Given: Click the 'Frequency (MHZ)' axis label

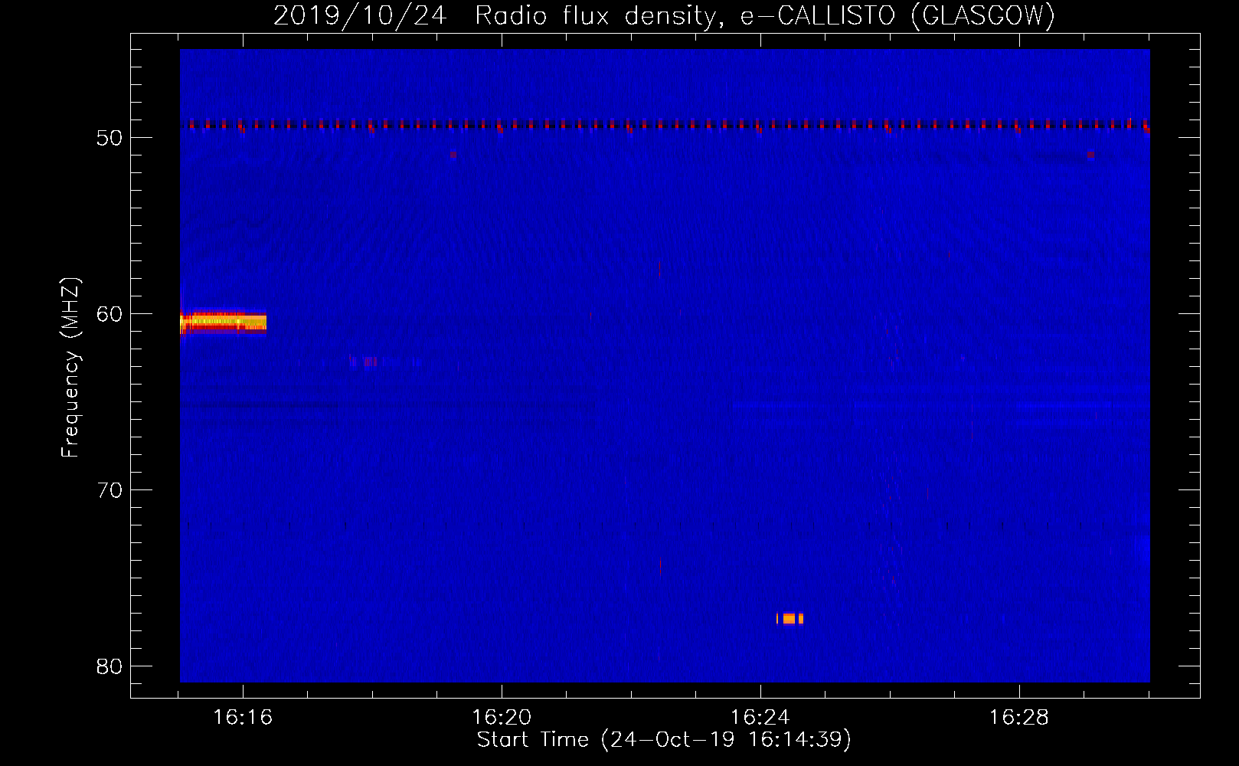Looking at the screenshot, I should pos(70,368).
